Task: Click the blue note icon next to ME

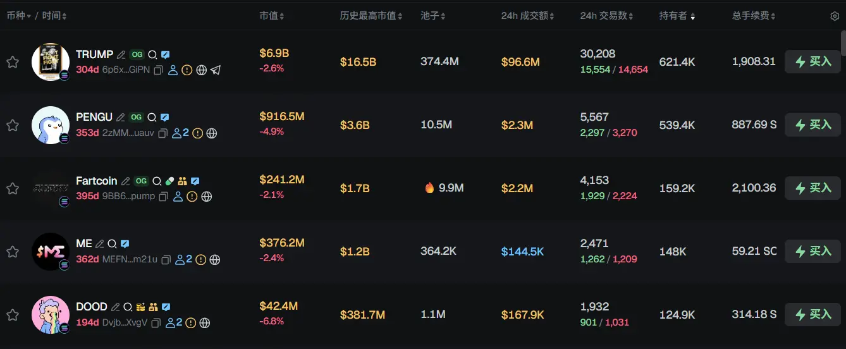Action: pyautogui.click(x=125, y=244)
